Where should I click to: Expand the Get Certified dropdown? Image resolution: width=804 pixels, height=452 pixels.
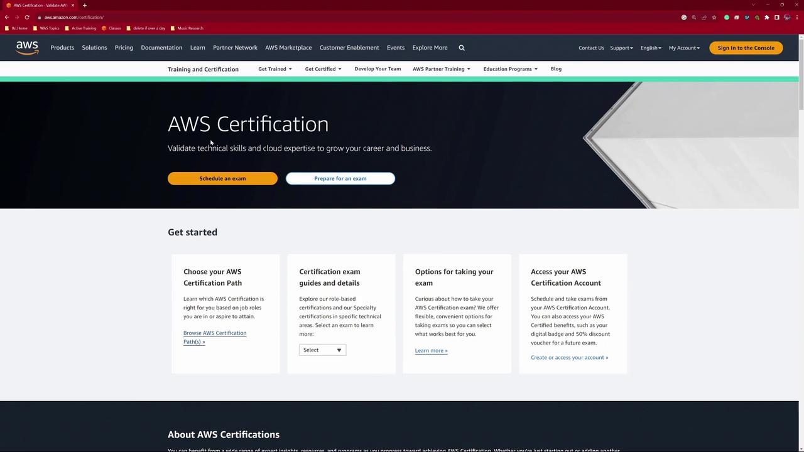[x=323, y=69]
